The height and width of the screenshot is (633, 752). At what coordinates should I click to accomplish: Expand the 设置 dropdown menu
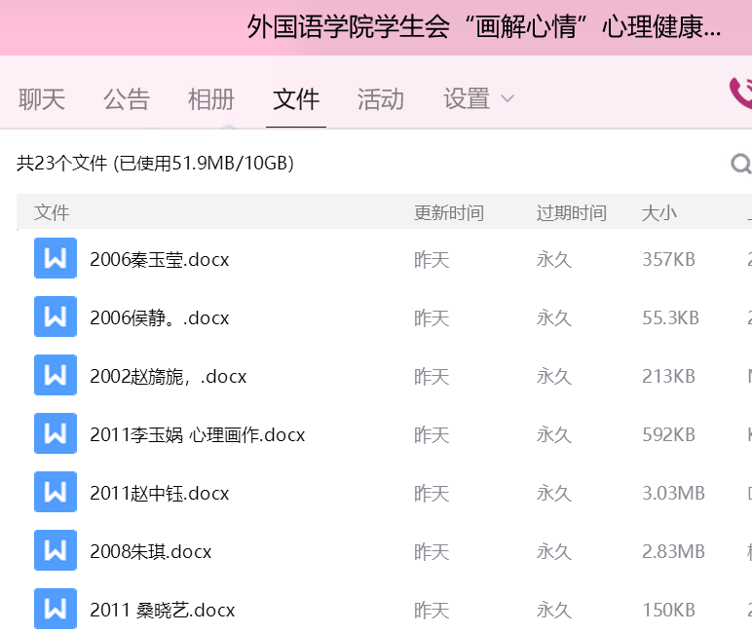pos(478,98)
